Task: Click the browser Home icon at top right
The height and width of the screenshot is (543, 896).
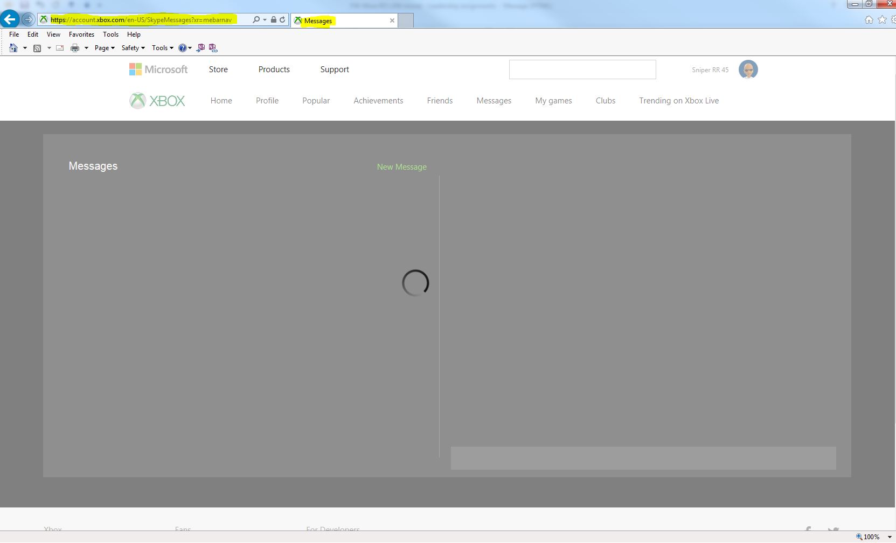Action: [869, 20]
